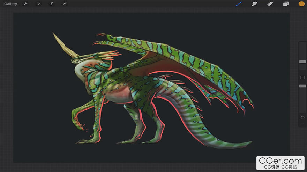The width and height of the screenshot is (307, 172).
Task: Open the Actions wrench menu
Action: pos(25,4)
